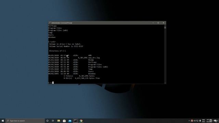Open Microsoft Store from the taskbar
The image size is (219, 123).
pos(64,121)
